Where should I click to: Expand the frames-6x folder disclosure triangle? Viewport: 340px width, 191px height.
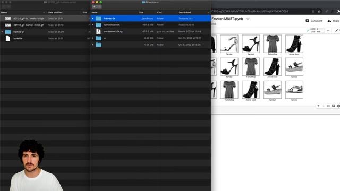93,19
